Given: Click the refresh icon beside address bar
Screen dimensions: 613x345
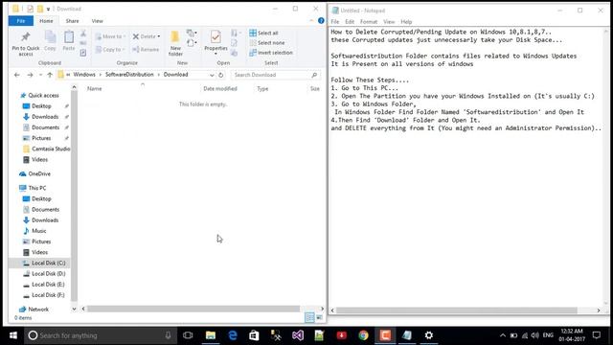Looking at the screenshot, I should [x=221, y=75].
